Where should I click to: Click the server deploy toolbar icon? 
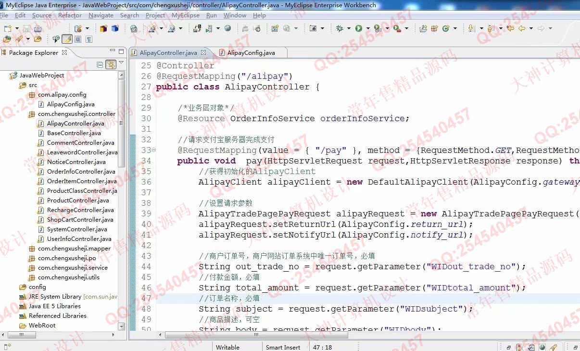(x=197, y=28)
